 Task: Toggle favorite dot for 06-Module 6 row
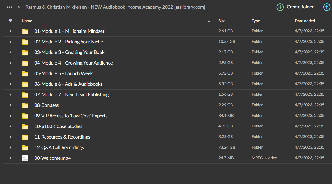coord(10,84)
